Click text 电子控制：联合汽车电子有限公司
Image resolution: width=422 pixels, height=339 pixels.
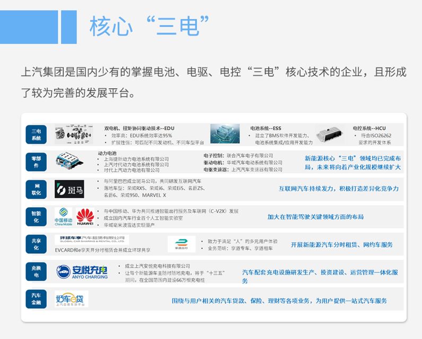[238, 156]
